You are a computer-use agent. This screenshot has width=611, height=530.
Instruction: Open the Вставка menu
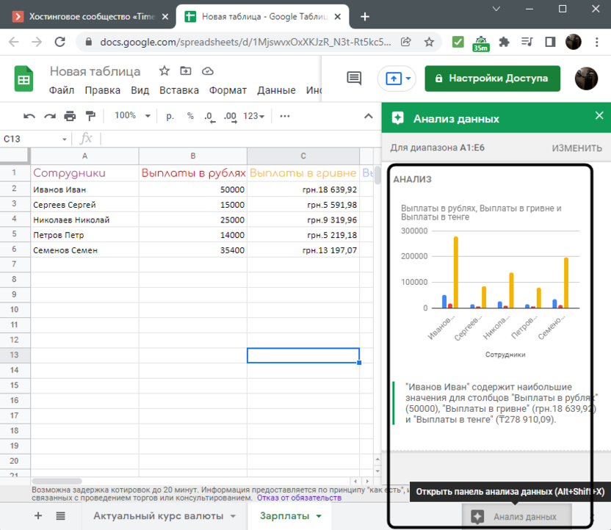tap(178, 90)
